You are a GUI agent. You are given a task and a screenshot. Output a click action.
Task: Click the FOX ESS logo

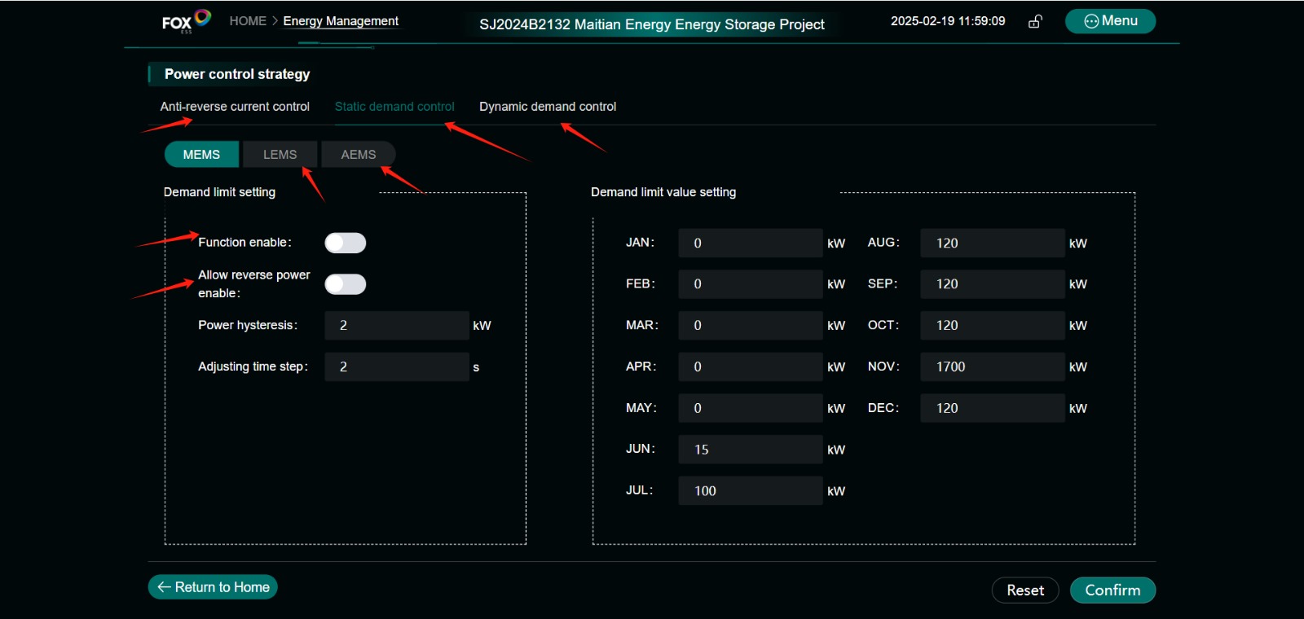click(186, 21)
